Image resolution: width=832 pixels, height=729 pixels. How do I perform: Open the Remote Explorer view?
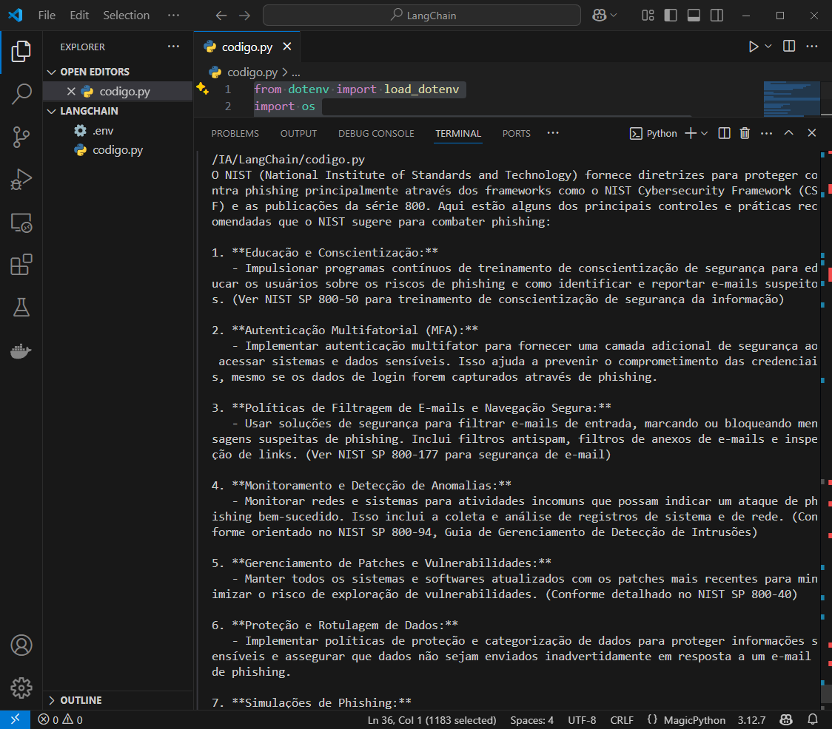[x=21, y=223]
